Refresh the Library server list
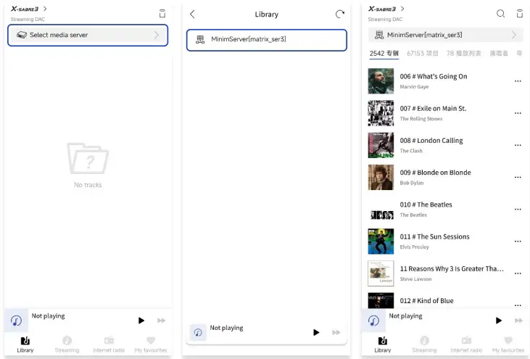 pyautogui.click(x=340, y=15)
